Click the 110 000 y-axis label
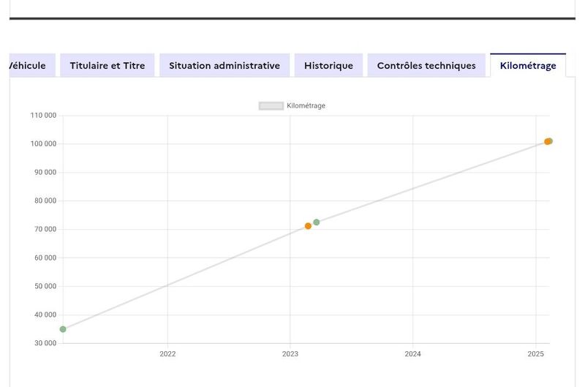The width and height of the screenshot is (585, 387). (x=43, y=116)
